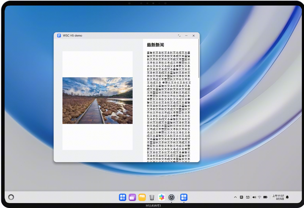Open the notification bell in system tray
Viewport: 304px width, 208px height.
287,197
